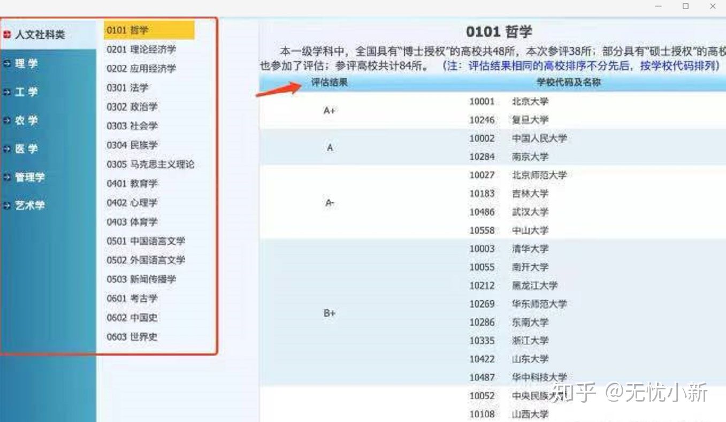The image size is (726, 422).
Task: Click the red expand icon beside 人文社科类
Action: tap(6, 33)
